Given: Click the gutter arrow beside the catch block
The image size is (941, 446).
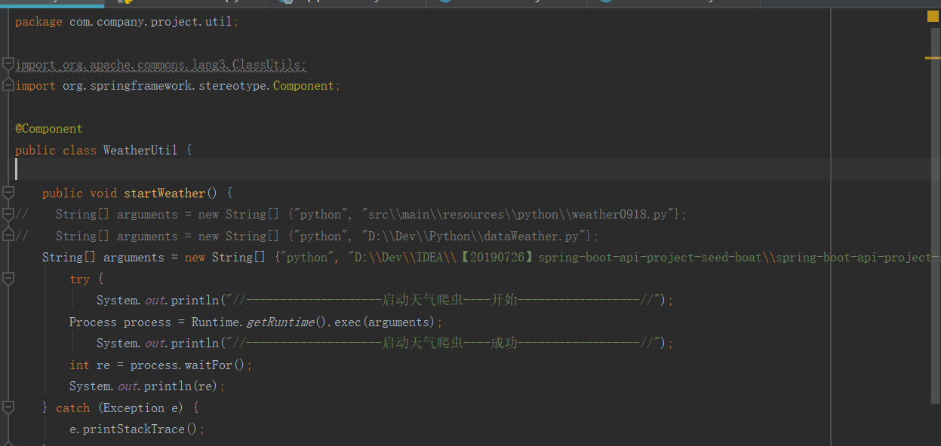Looking at the screenshot, I should pos(8,406).
